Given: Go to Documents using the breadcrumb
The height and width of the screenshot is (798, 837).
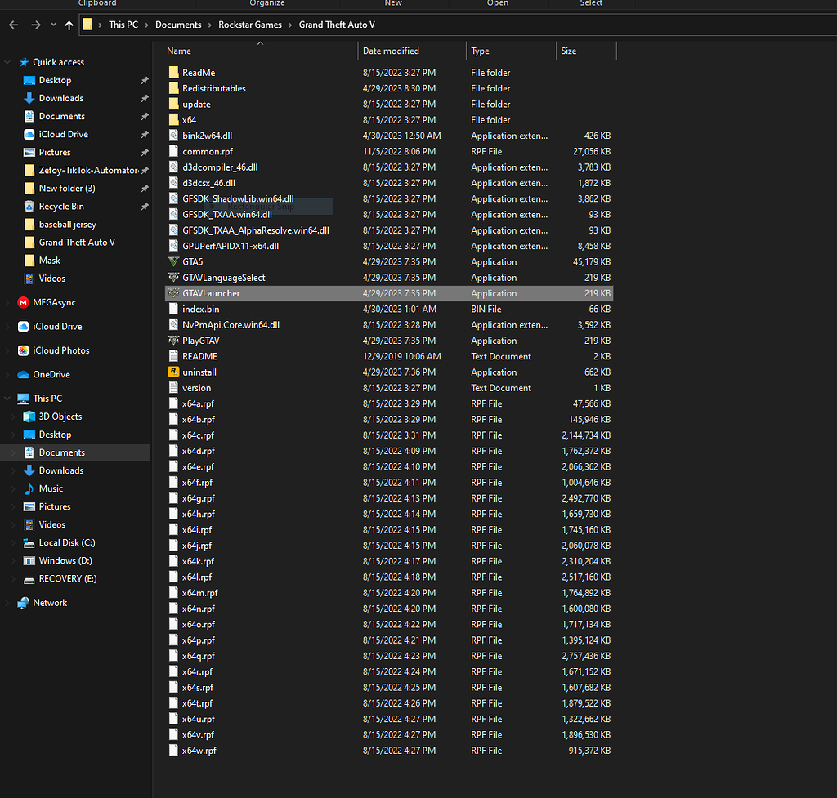Looking at the screenshot, I should (x=178, y=25).
